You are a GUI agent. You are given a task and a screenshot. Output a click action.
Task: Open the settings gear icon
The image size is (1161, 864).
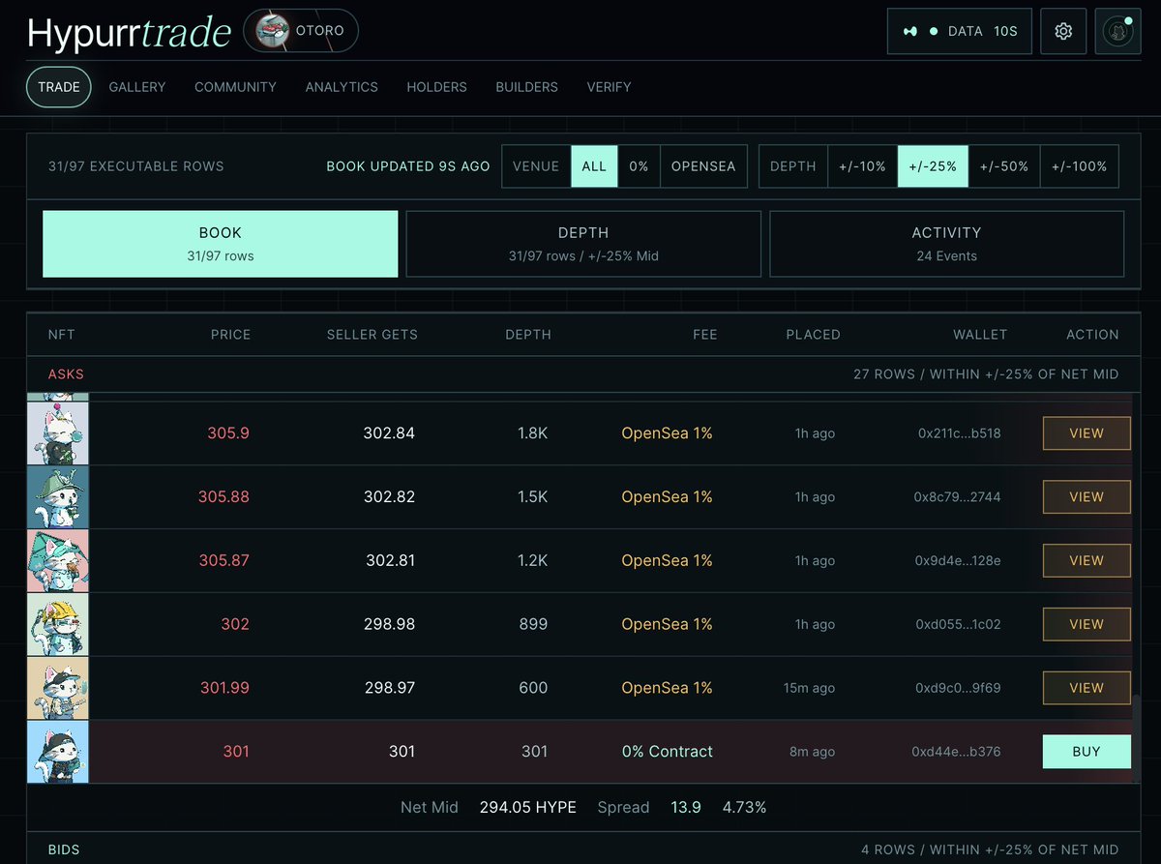point(1063,31)
